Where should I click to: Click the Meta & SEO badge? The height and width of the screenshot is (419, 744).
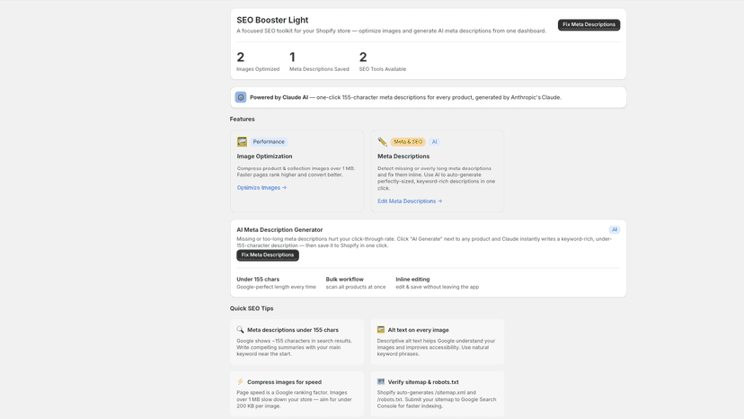pos(408,141)
